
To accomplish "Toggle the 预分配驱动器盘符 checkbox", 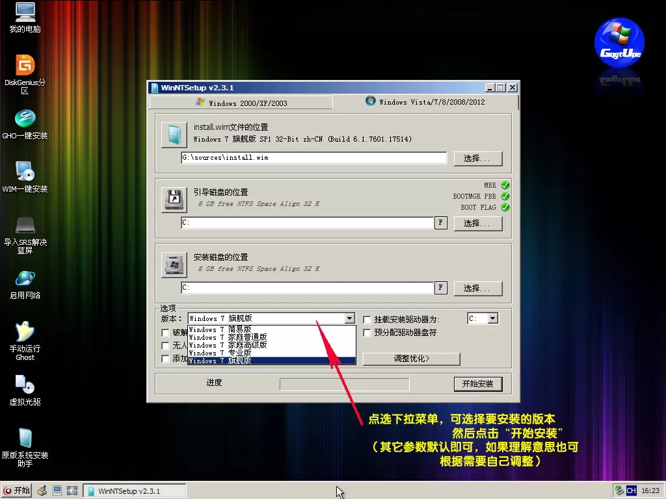I will tap(367, 333).
